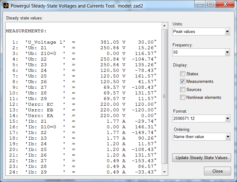
Task: Select the 'U_Voltage 1' measurement row
Action: (x=84, y=42)
